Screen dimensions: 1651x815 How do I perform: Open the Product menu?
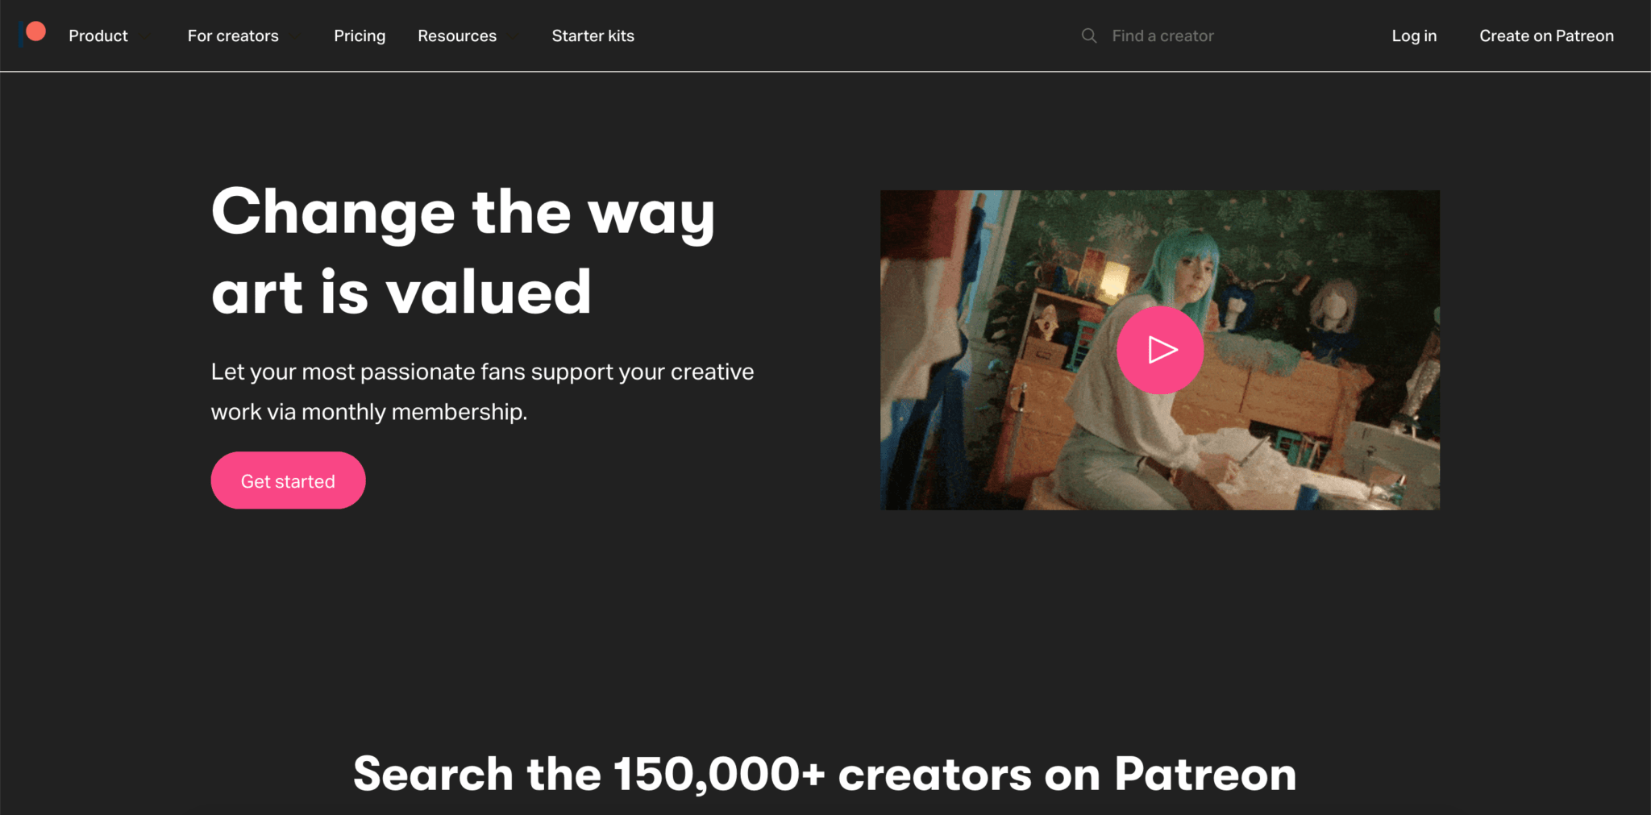[x=98, y=35]
